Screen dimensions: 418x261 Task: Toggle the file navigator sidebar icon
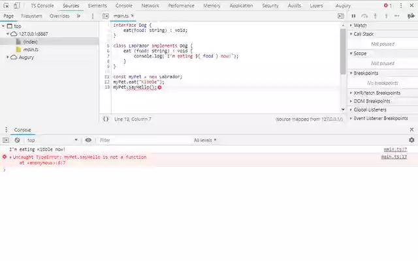[106, 16]
